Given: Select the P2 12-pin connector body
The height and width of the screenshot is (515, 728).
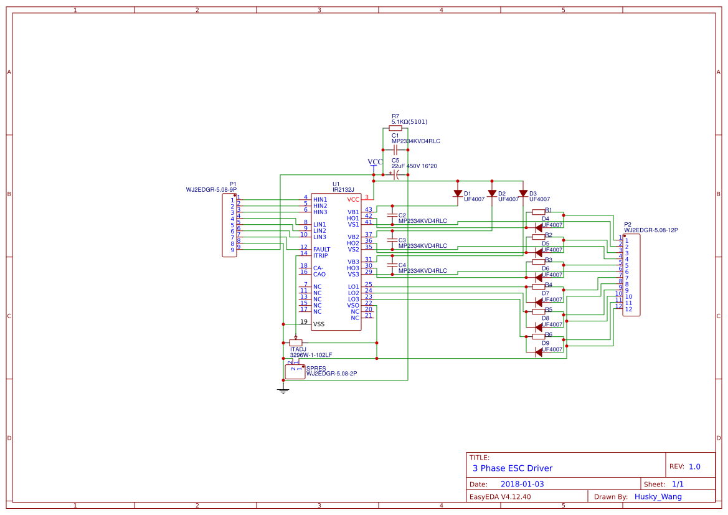Looking at the screenshot, I should click(x=631, y=275).
